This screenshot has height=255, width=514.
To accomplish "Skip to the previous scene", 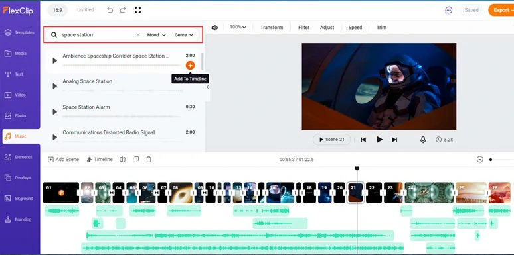I will pyautogui.click(x=363, y=140).
